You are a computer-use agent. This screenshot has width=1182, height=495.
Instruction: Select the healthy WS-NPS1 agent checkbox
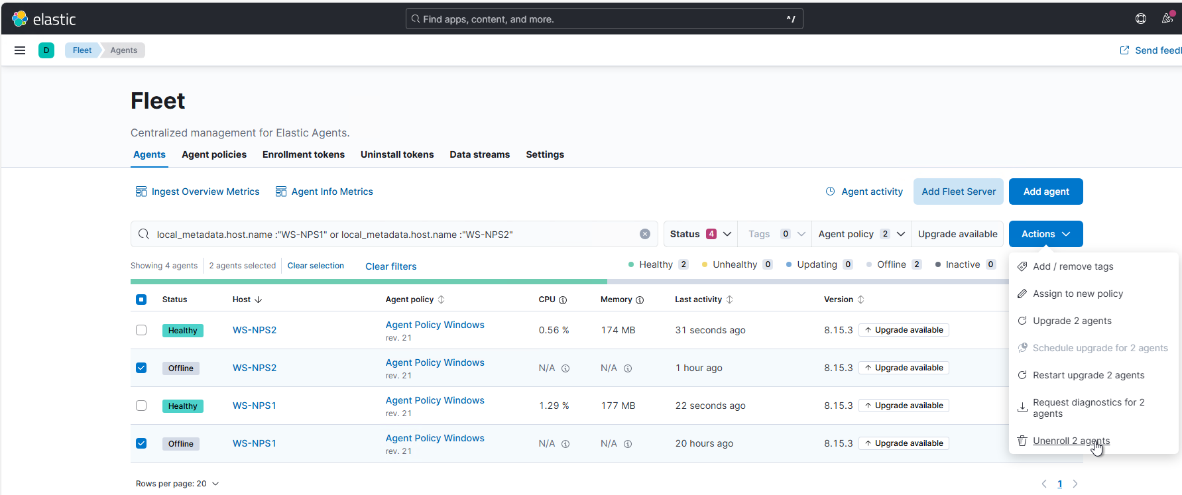pos(141,406)
